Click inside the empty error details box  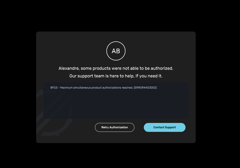click(116, 104)
